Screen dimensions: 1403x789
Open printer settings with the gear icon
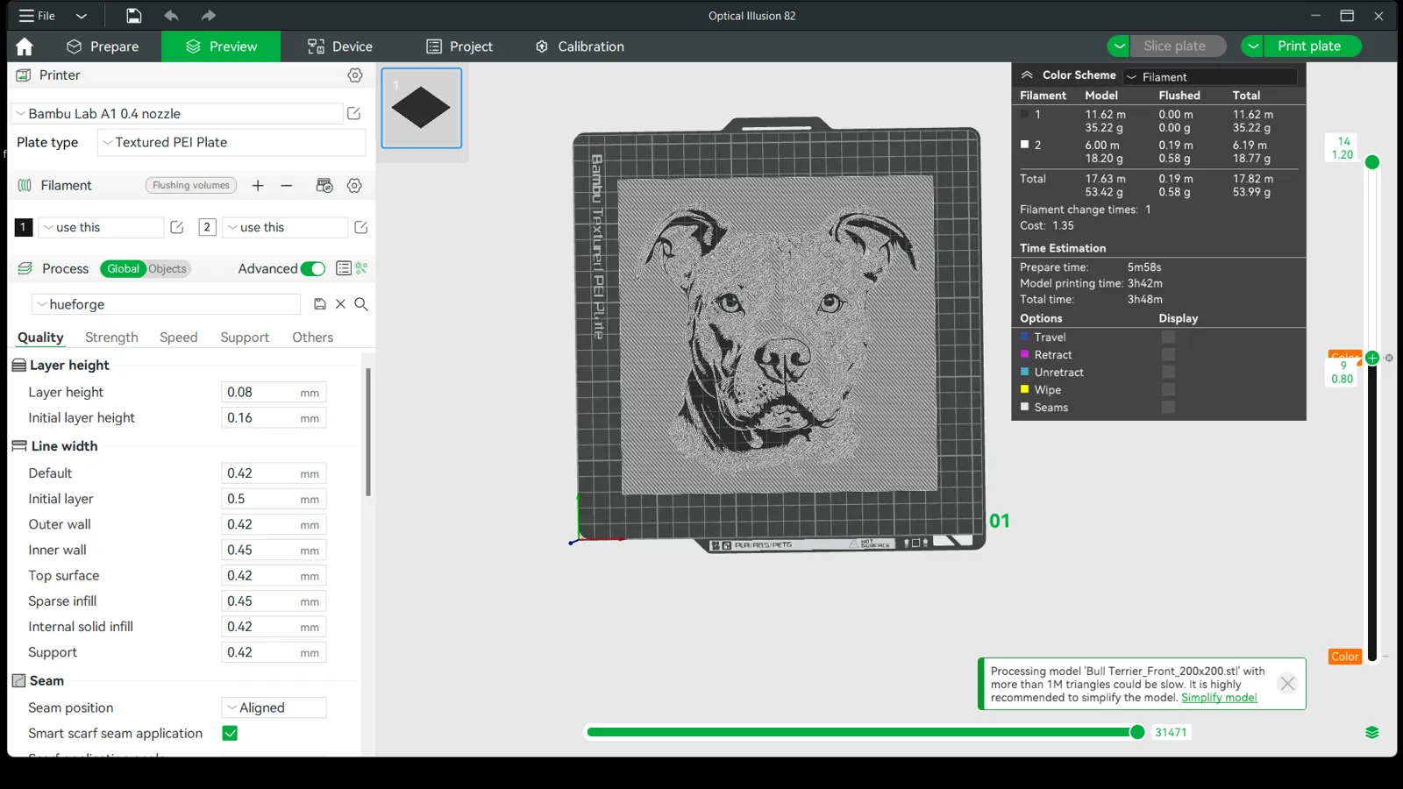(355, 75)
